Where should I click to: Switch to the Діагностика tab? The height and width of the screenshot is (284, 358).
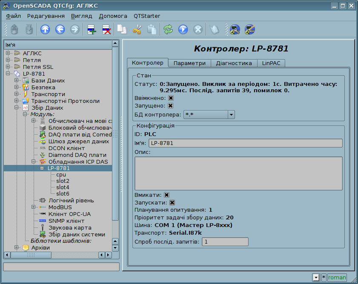234,63
